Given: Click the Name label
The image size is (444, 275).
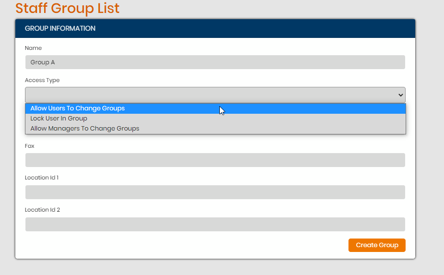Looking at the screenshot, I should 33,48.
